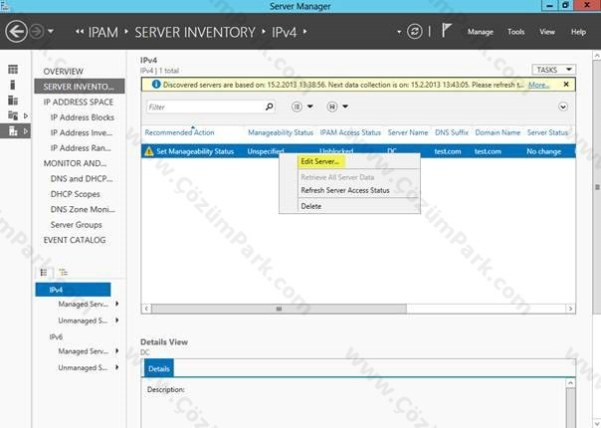Viewport: 601px width, 428px height.
Task: Click the search magnifier icon
Action: click(x=270, y=107)
